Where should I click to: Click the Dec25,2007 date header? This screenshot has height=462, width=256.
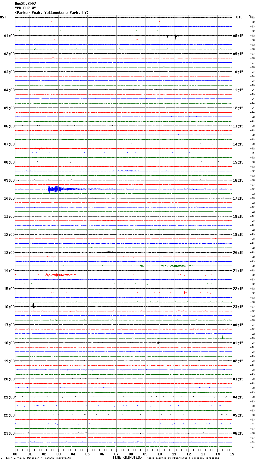pyautogui.click(x=26, y=4)
